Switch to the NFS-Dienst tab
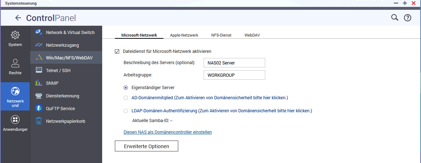Viewport: 421px width, 163px height. 221,35
